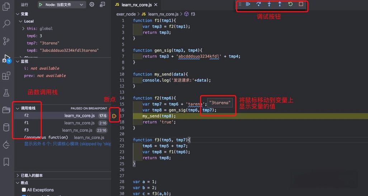This screenshot has height=196, width=368.
Task: Click Step Into in debug toolbar
Action: (x=269, y=4)
